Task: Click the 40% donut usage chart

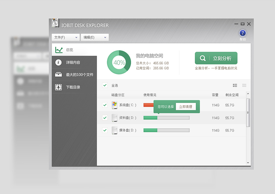Action: point(119,62)
